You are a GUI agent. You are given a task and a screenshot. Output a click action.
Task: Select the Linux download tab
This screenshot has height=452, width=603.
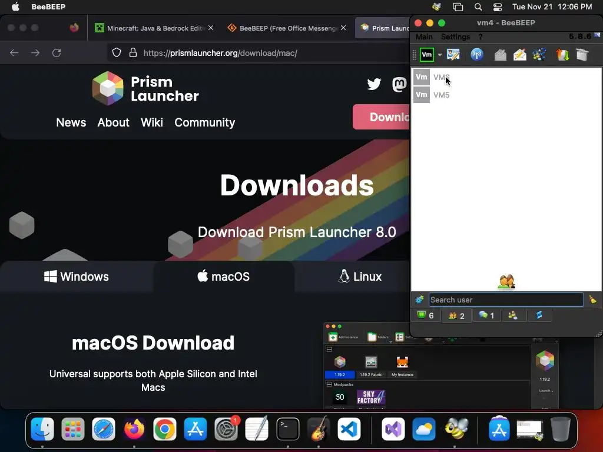tap(360, 277)
